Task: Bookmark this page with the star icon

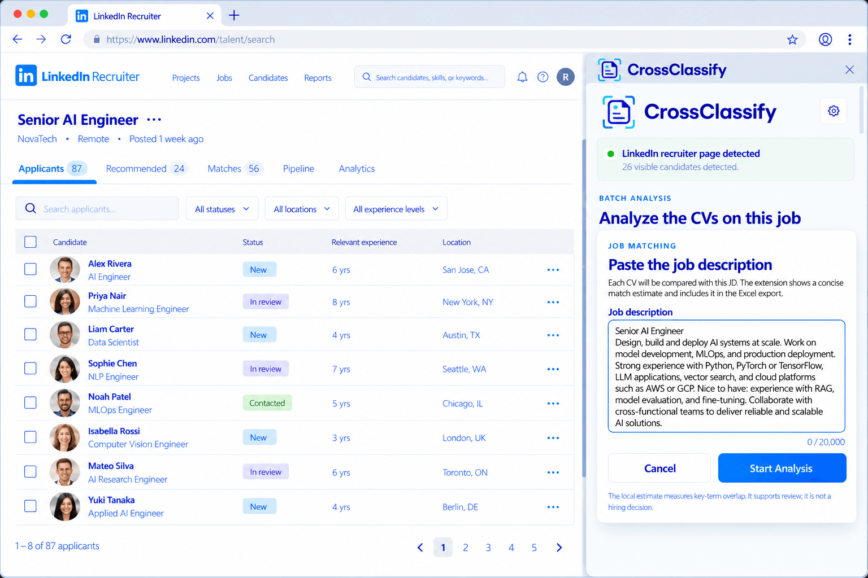Action: tap(792, 40)
